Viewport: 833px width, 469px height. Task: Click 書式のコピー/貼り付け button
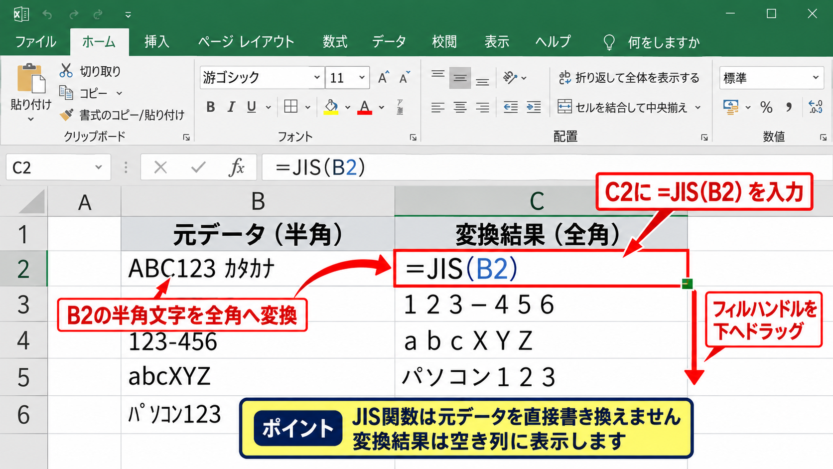(122, 115)
